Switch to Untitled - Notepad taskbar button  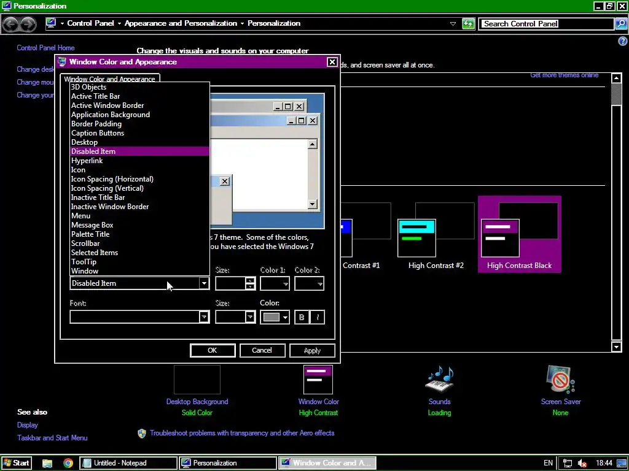(128, 463)
